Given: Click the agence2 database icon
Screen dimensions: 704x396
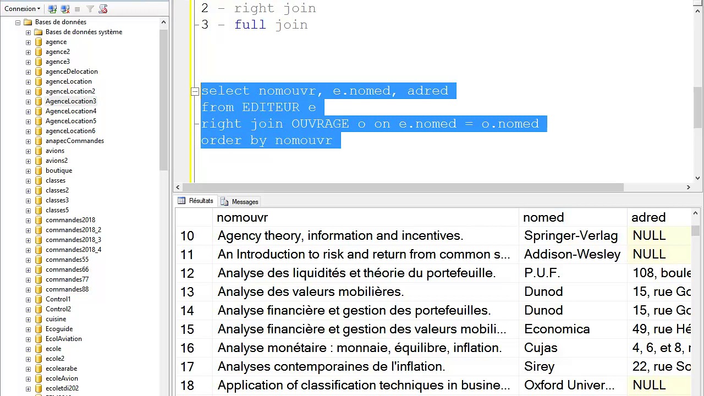Looking at the screenshot, I should [38, 52].
